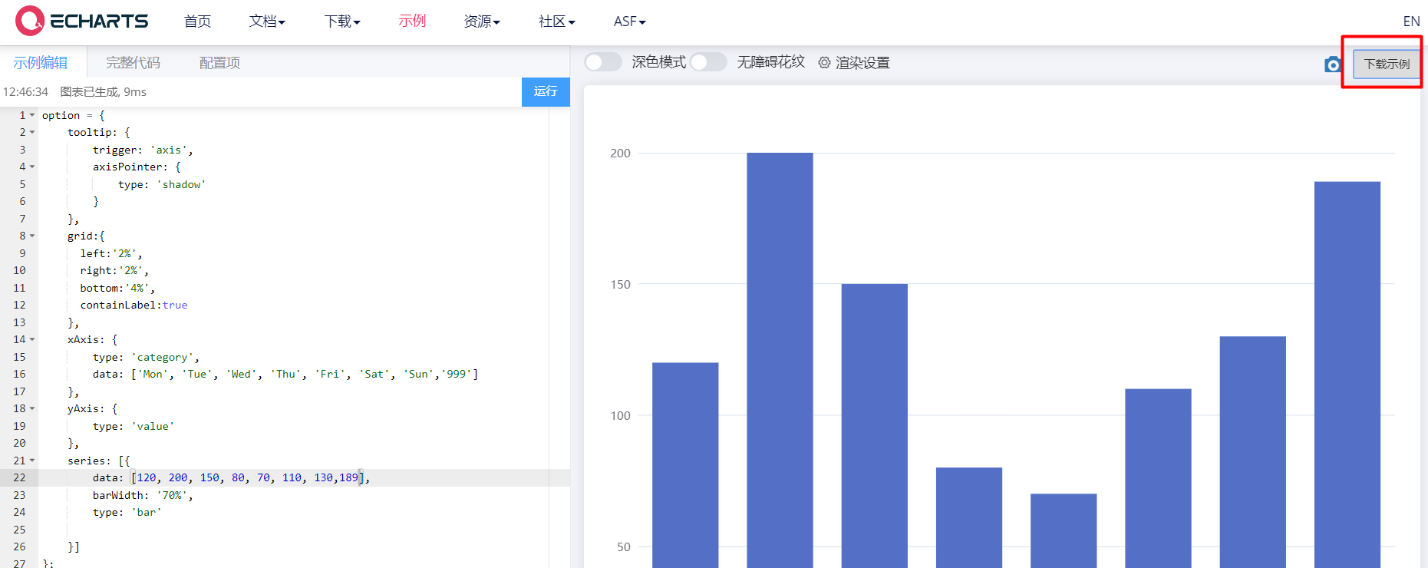Open the 文档 dropdown menu
Screen dimensions: 1428x568
(267, 21)
